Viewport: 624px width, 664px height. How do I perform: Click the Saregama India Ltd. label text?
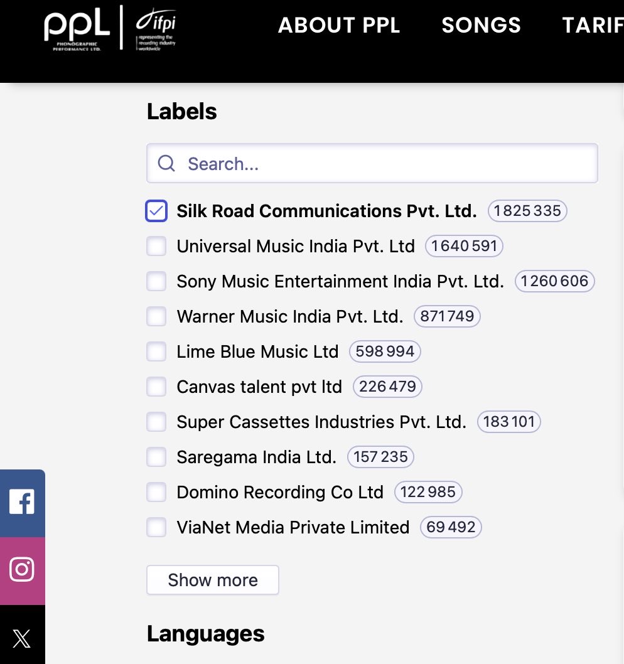coord(256,457)
